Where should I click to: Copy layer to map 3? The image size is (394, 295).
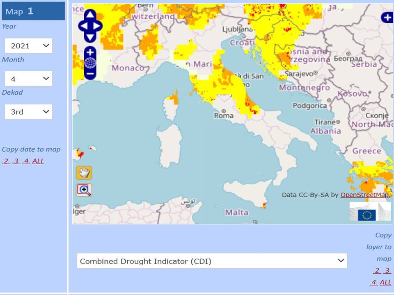387,270
